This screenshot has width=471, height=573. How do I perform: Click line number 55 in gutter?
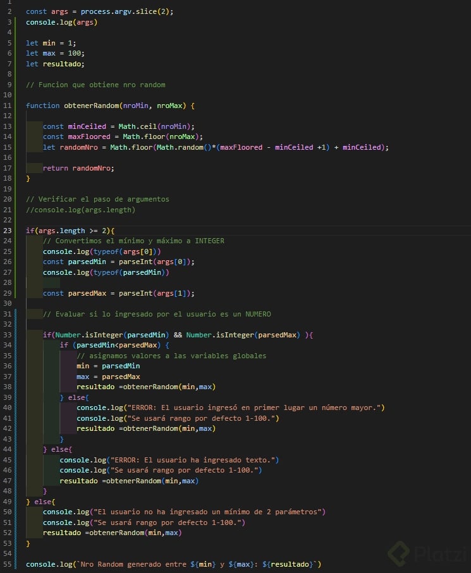click(x=8, y=564)
